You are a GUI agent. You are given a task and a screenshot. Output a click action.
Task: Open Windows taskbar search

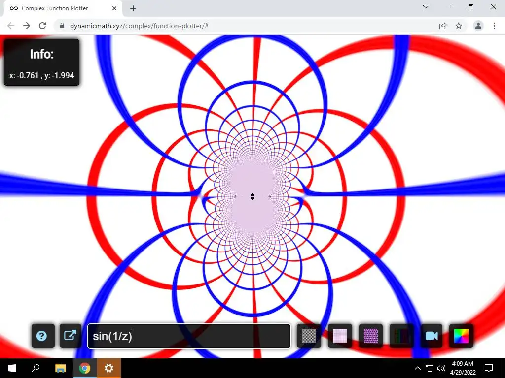(x=36, y=368)
